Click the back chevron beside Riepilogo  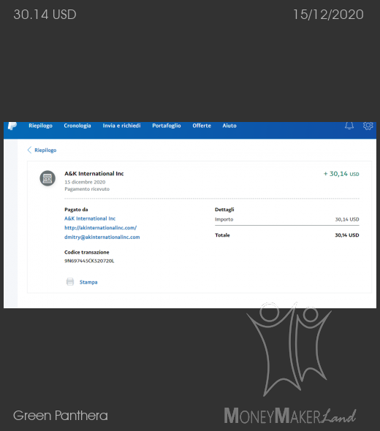point(29,150)
